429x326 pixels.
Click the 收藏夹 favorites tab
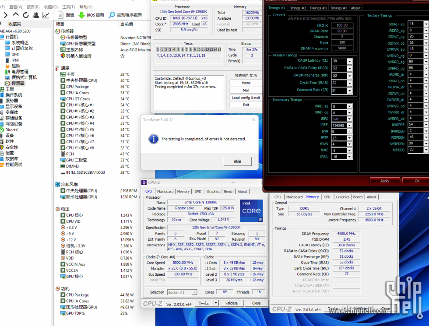(14, 24)
